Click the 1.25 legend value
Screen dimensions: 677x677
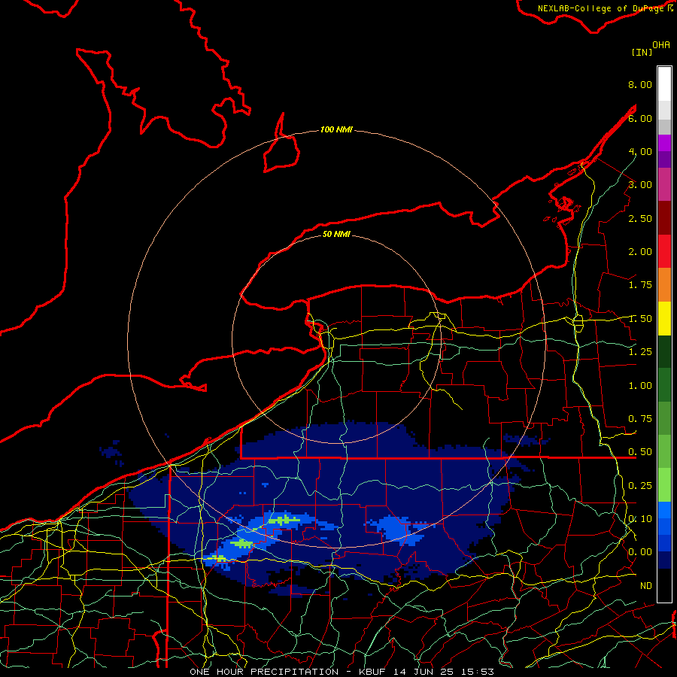click(x=640, y=352)
